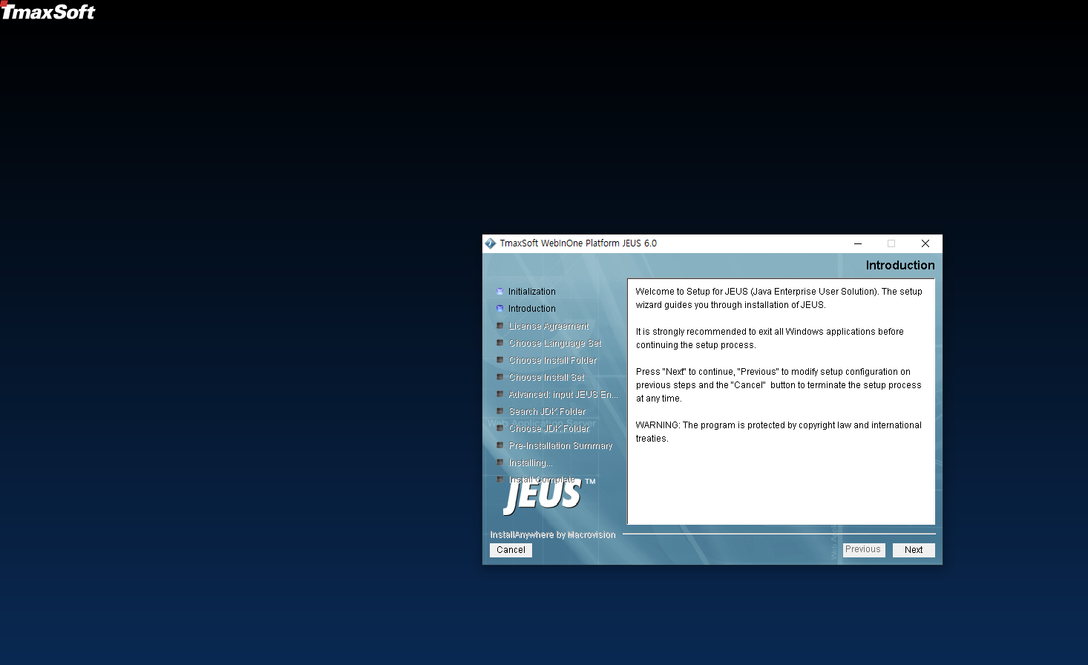
Task: Click the TmaxSoft logo on the desktop
Action: click(48, 10)
